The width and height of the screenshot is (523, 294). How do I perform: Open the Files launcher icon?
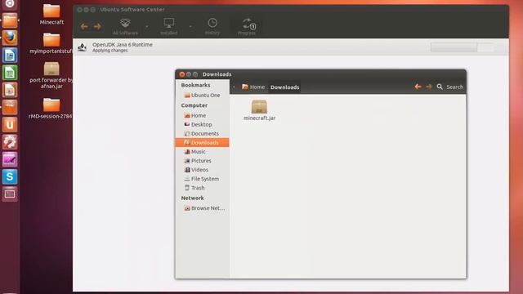(10, 20)
